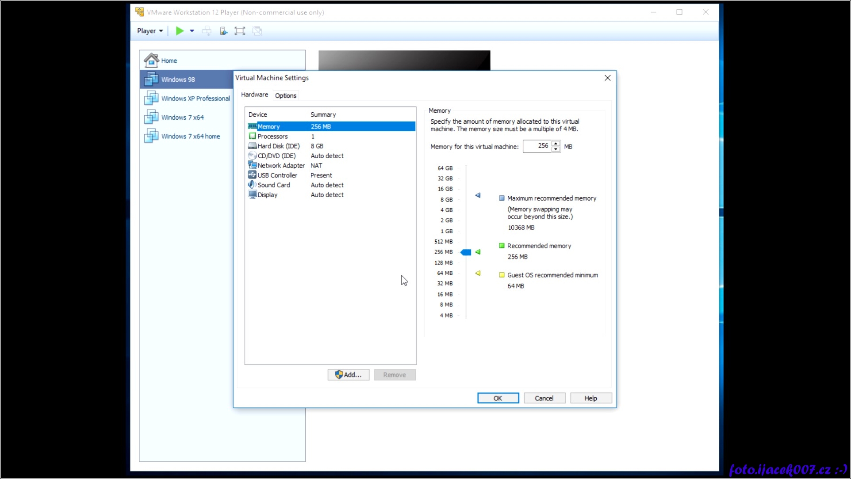Click the Add... hardware button
The height and width of the screenshot is (479, 851).
click(x=348, y=375)
